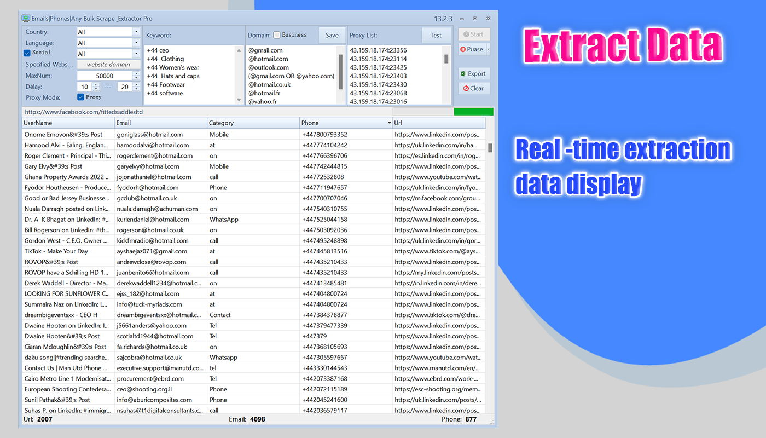Open the dropdown arrow beside Puase
The width and height of the screenshot is (766, 438).
pos(488,49)
